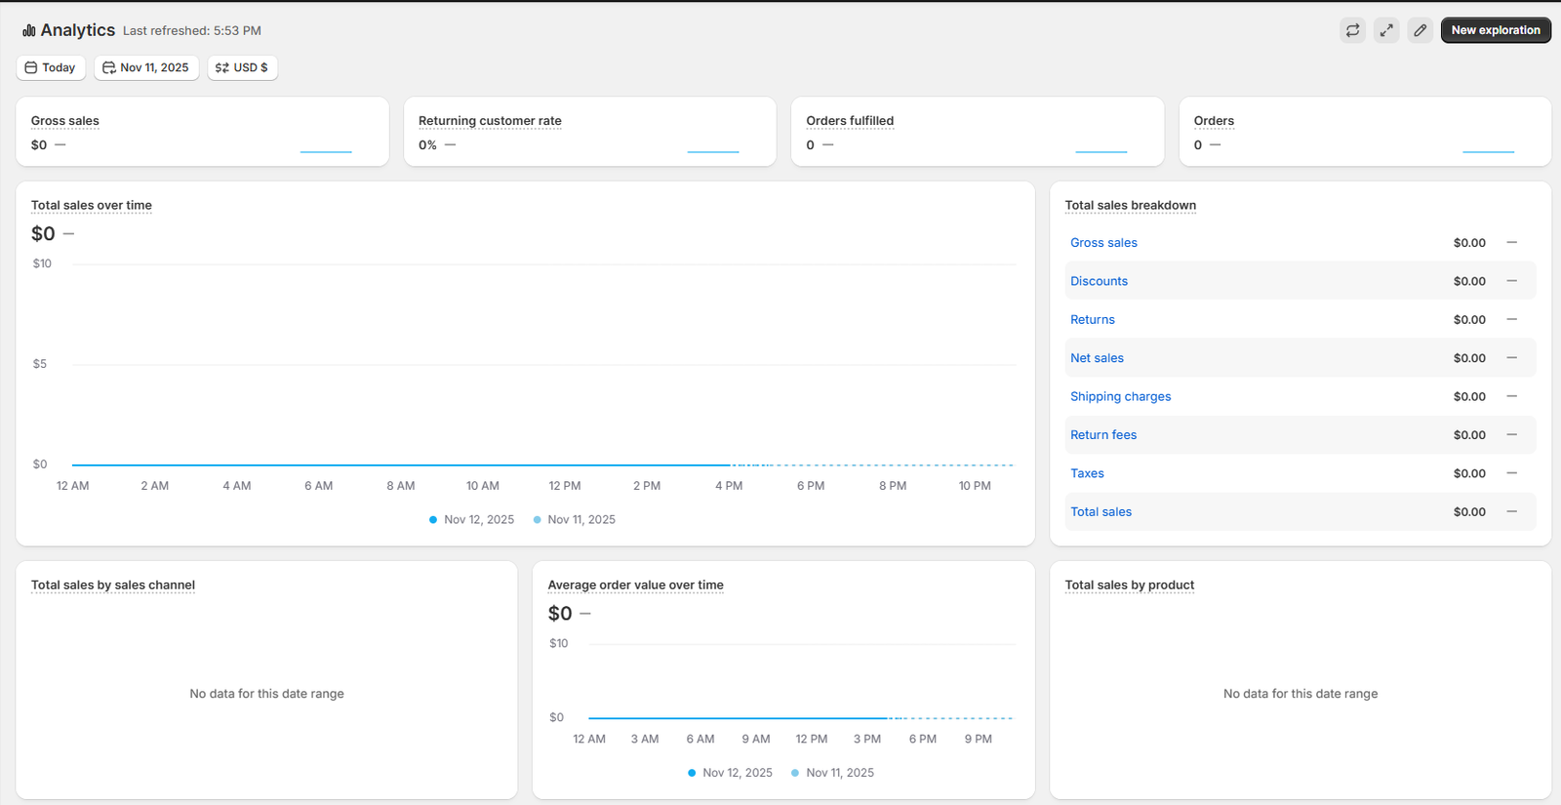Click the Orders card sparkline
The height and width of the screenshot is (805, 1561).
(x=1488, y=151)
